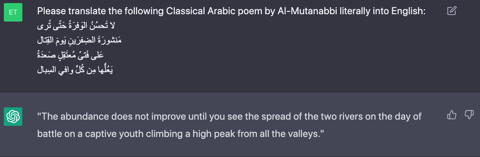Click the thumbs down icon
The height and width of the screenshot is (157, 480).
coord(469,115)
